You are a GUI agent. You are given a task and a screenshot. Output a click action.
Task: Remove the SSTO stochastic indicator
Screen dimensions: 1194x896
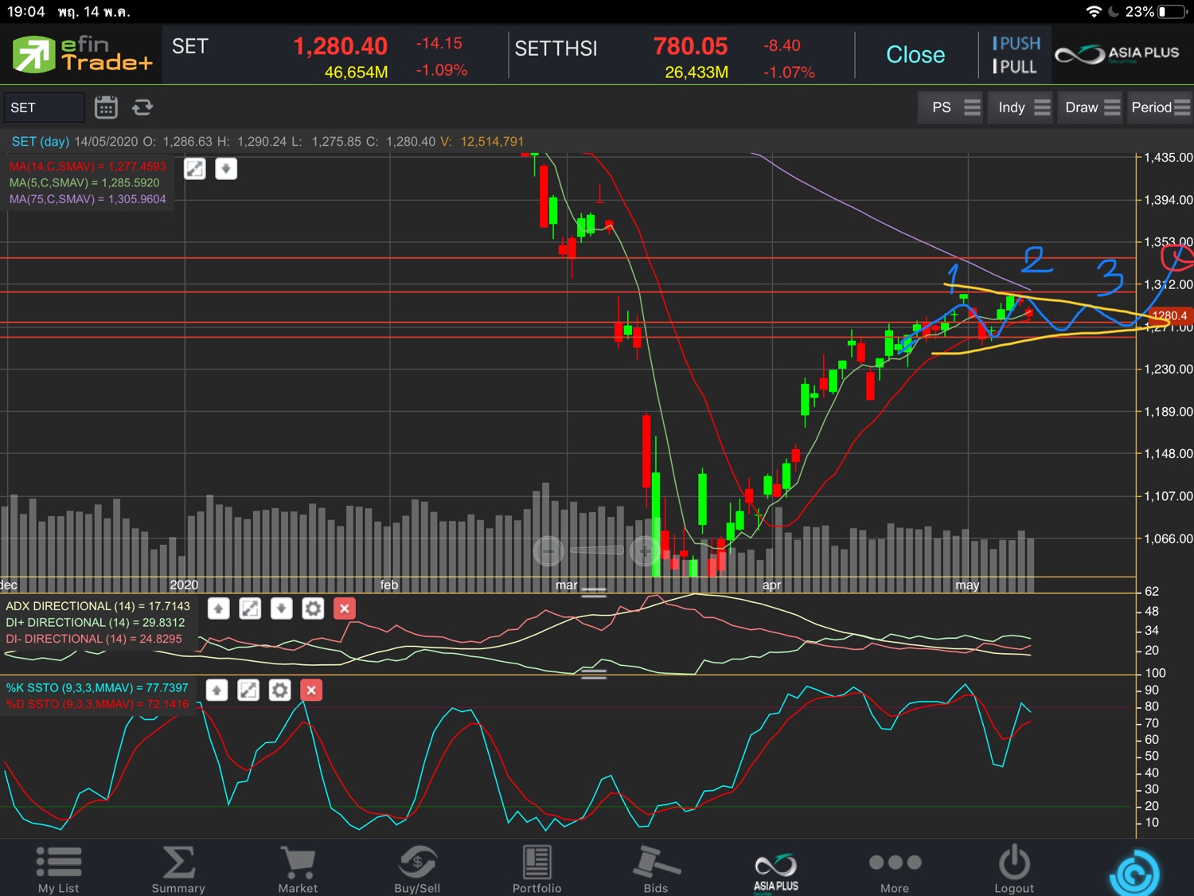coord(311,690)
